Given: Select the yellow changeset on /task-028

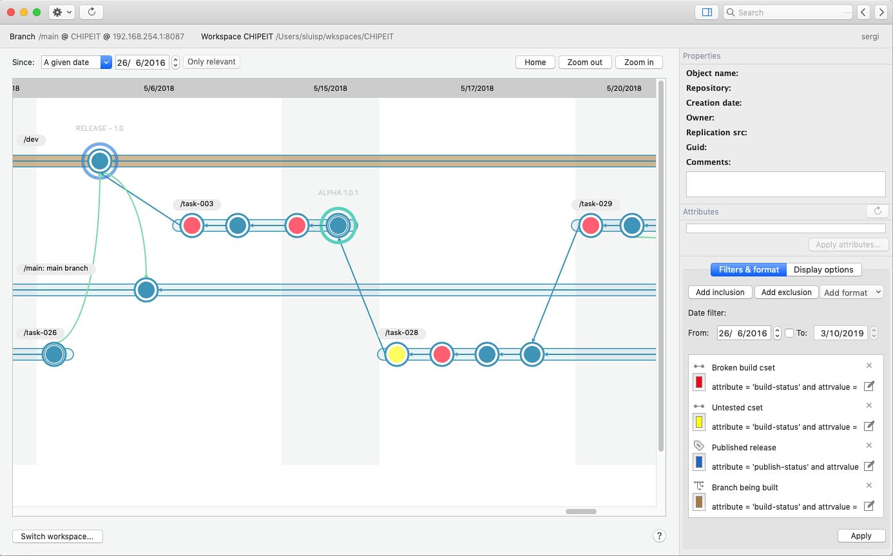Looking at the screenshot, I should coord(397,354).
